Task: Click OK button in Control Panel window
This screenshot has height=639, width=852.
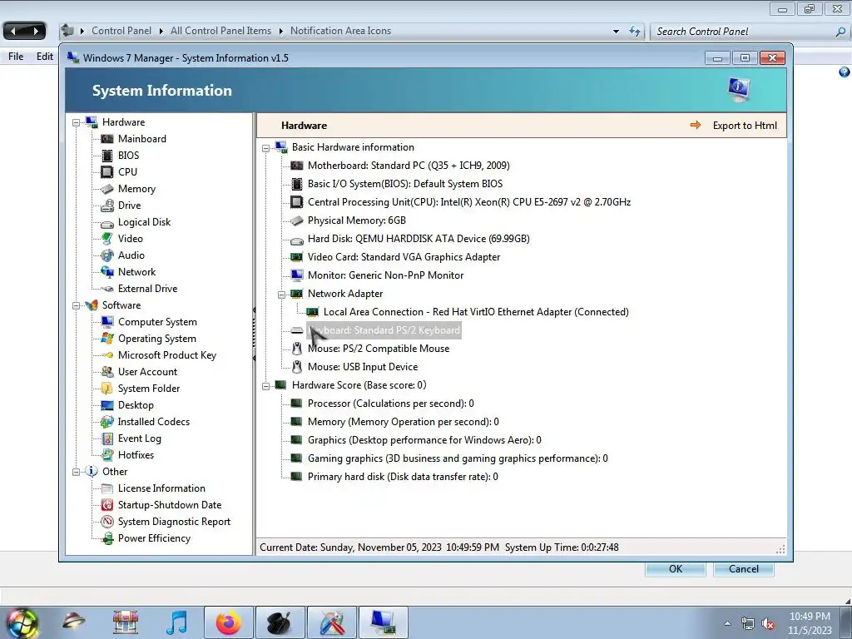Action: (x=676, y=569)
